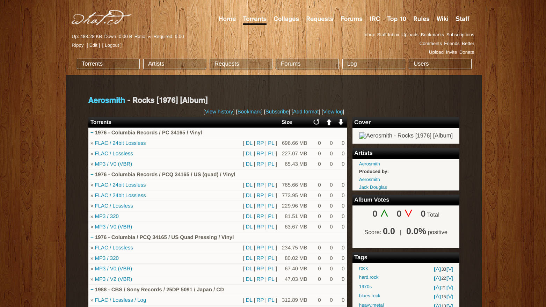Subscribe to this torrent group
546x307 pixels.
pyautogui.click(x=277, y=112)
